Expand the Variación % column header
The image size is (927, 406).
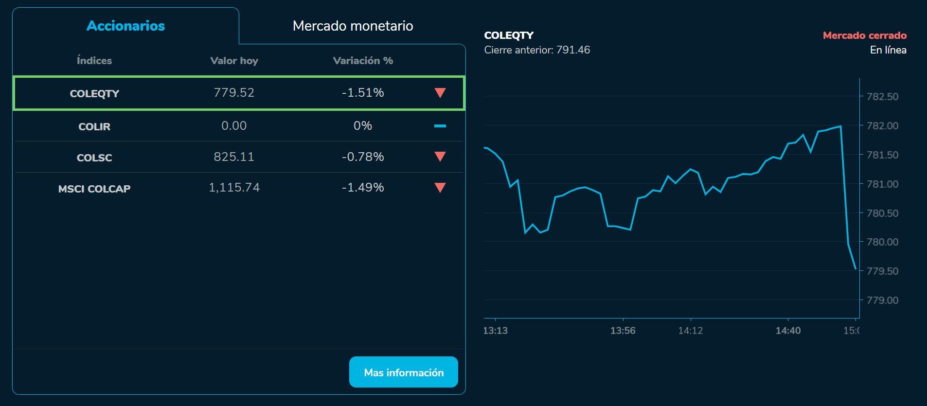(362, 60)
